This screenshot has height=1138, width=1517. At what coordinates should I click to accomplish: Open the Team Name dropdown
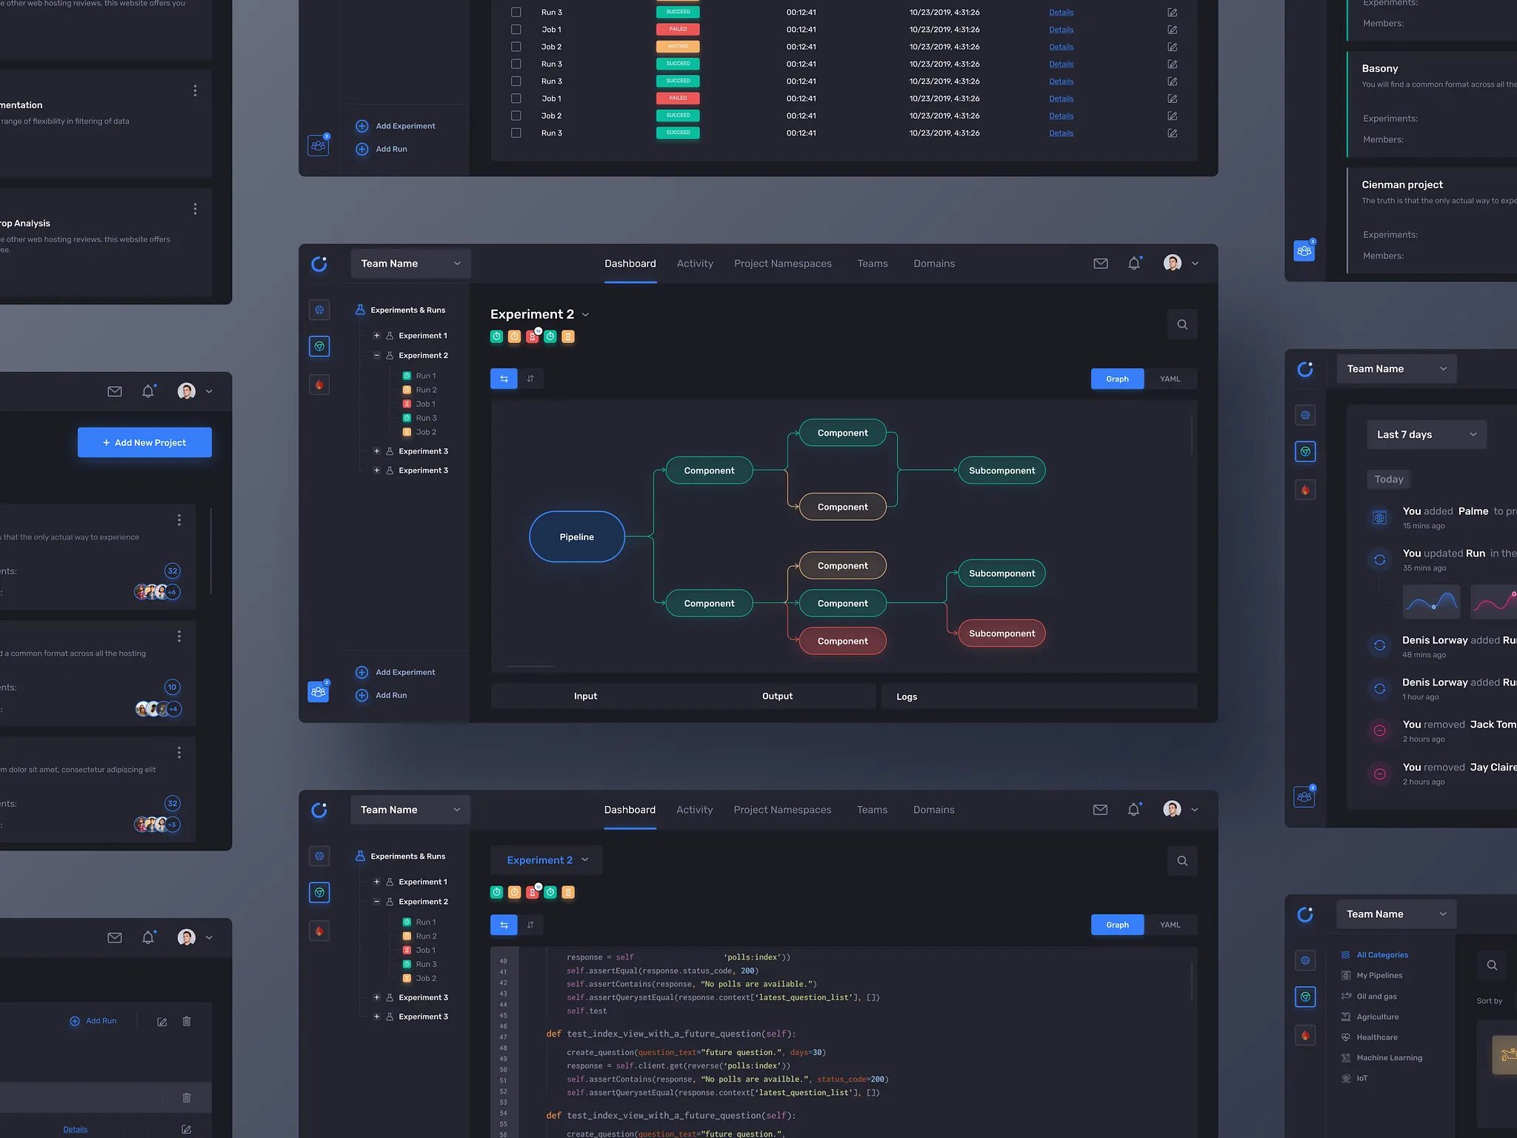410,263
